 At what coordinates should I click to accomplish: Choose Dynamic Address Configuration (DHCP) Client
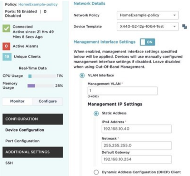tap(96, 172)
